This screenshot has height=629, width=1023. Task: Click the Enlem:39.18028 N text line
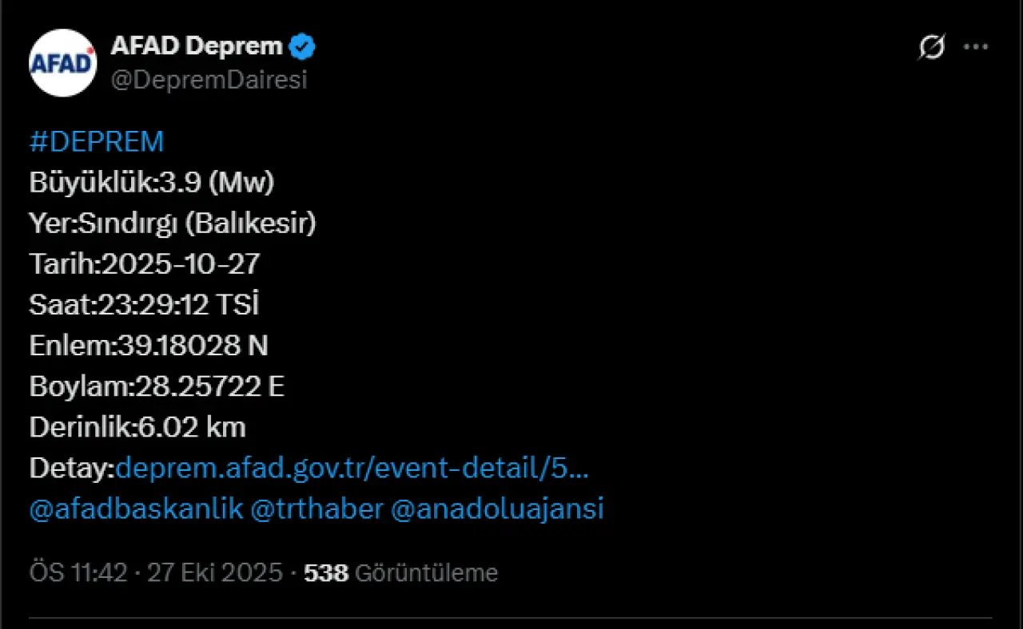click(x=149, y=346)
